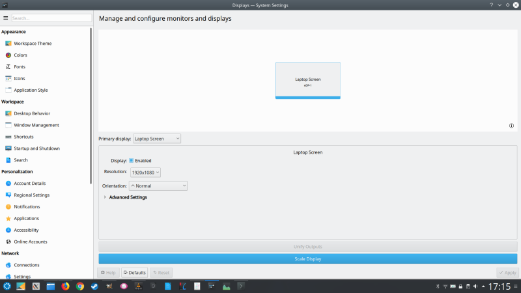Click the Defaults button
The width and height of the screenshot is (521, 293).
(134, 273)
